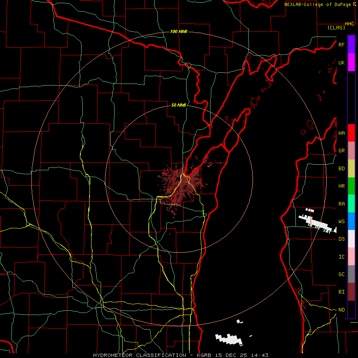Click the BI dark-red legend swatch
The height and width of the screenshot is (358, 358).
tap(351, 292)
